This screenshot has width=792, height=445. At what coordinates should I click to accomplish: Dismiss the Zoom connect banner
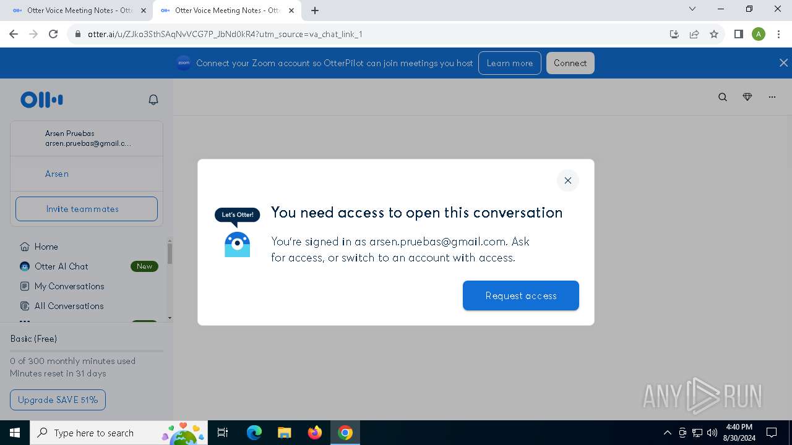pos(783,63)
